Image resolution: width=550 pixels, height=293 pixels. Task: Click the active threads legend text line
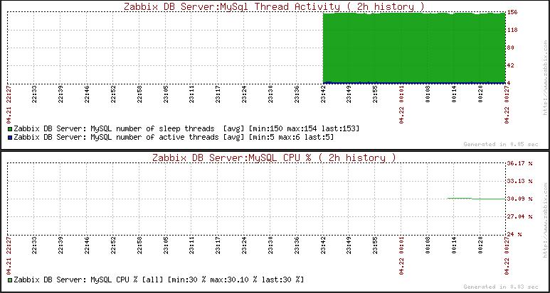174,138
